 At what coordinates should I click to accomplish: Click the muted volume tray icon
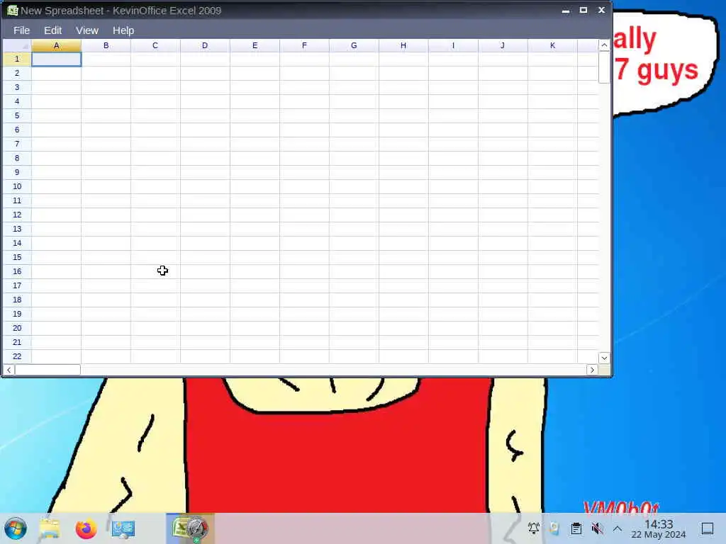597,528
